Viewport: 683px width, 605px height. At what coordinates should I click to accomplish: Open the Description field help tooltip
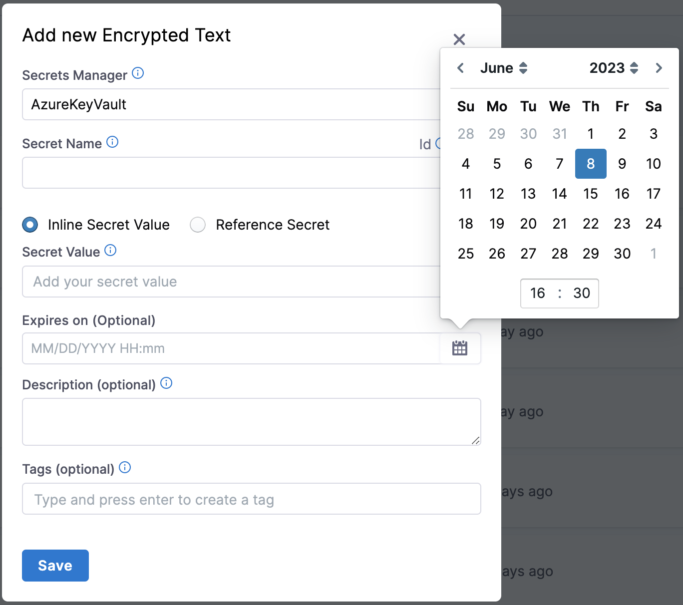167,383
